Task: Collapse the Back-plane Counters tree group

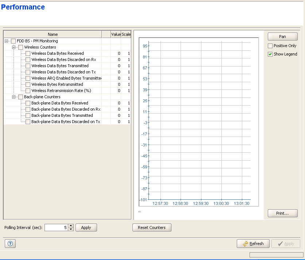Action: point(14,97)
